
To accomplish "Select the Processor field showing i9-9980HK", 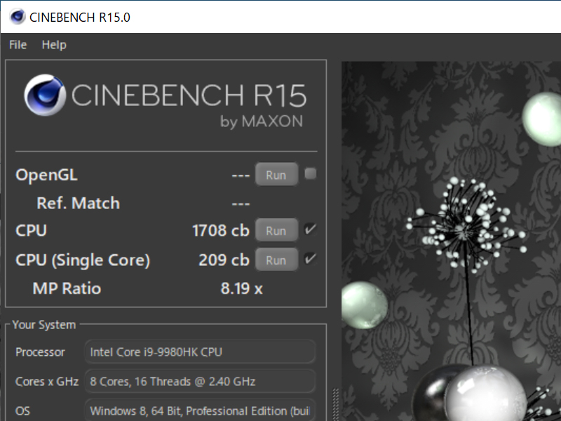I will pyautogui.click(x=200, y=352).
